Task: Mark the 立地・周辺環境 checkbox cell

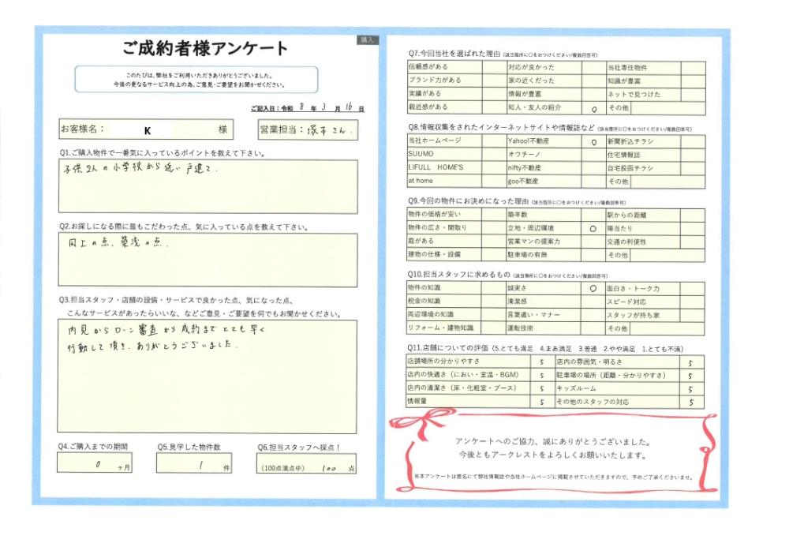Action: coord(593,228)
